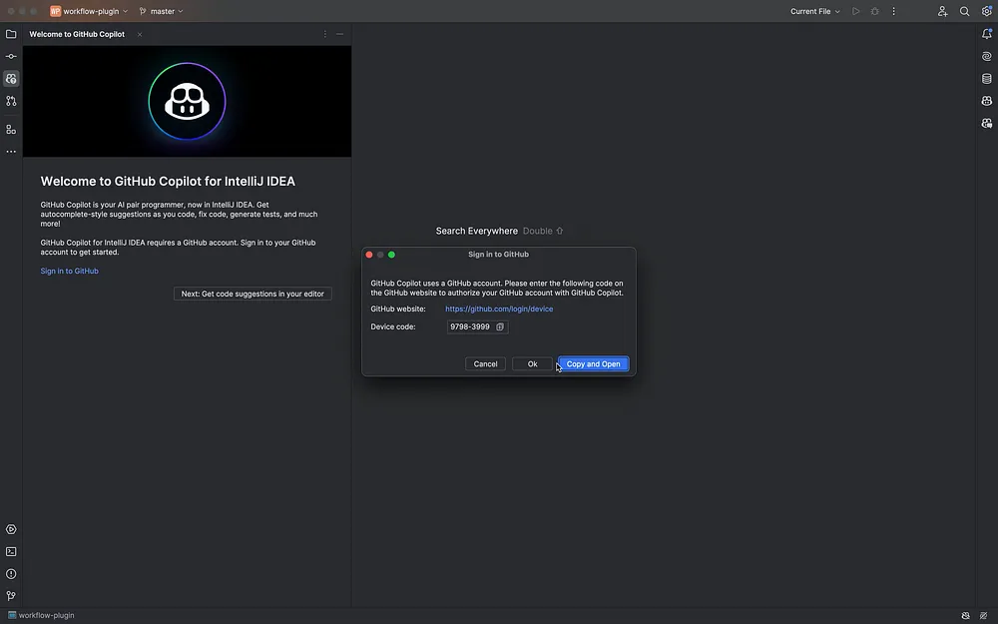
Task: Open the GitHub Copilot tool window icon on right sidebar
Action: 987,101
